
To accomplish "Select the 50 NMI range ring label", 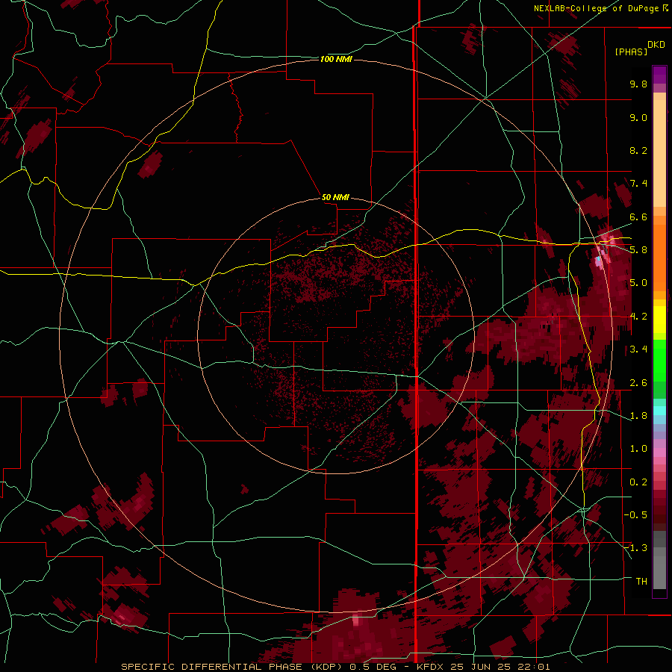I will [x=335, y=197].
